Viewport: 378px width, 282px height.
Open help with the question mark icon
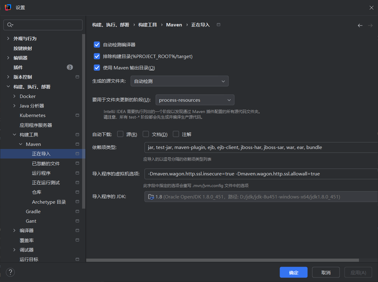[x=10, y=272]
